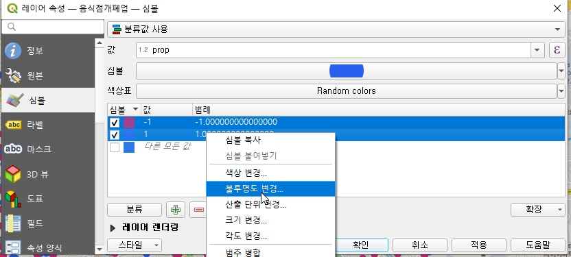The image size is (571, 257).
Task: Click the 분류 (Classify) button
Action: (135, 210)
